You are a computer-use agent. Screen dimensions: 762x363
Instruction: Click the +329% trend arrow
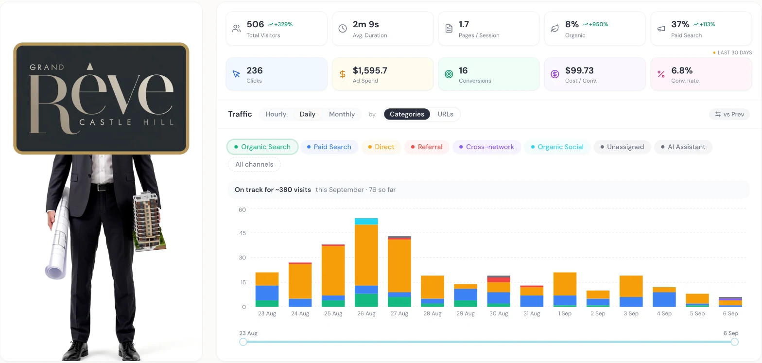coord(271,24)
